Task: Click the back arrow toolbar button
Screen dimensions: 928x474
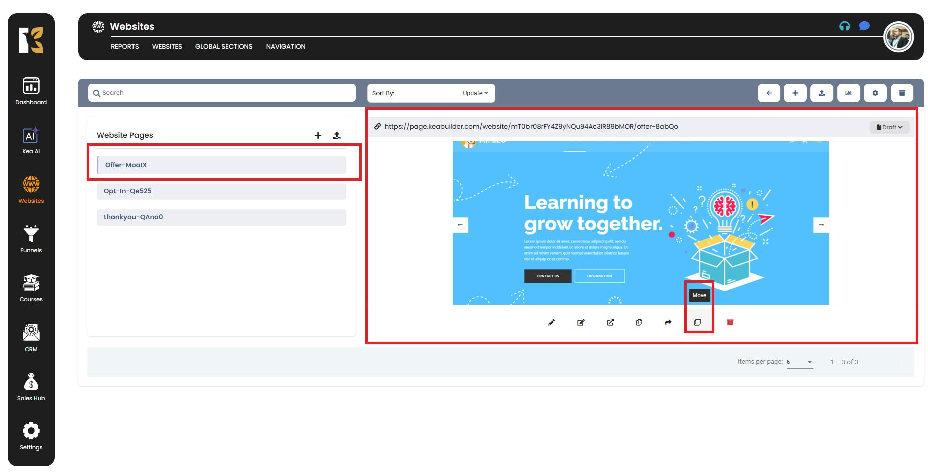Action: [769, 93]
